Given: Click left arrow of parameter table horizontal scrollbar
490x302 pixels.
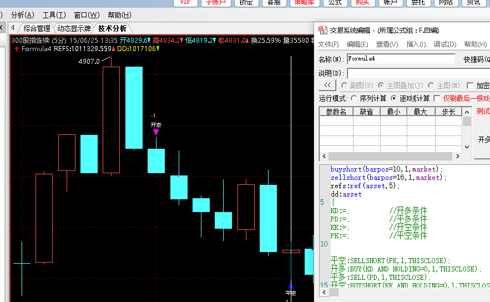Looking at the screenshot, I should click(324, 156).
